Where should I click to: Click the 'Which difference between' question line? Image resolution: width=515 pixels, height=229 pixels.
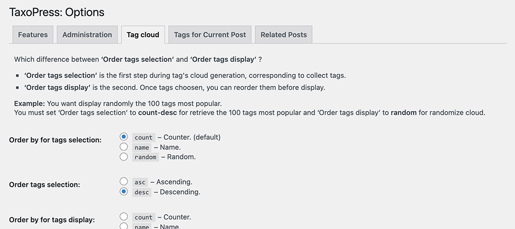[x=138, y=59]
